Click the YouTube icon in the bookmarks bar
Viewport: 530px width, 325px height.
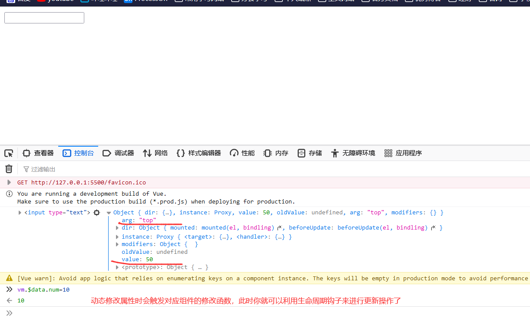42,1
